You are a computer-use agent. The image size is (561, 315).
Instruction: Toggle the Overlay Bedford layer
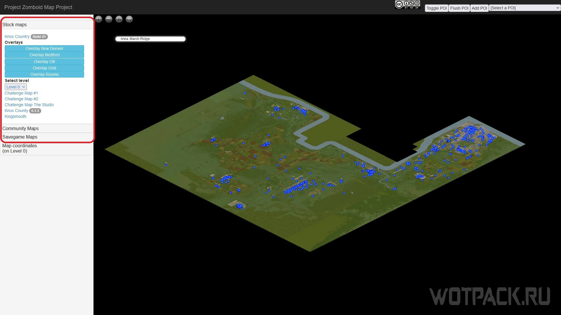(44, 55)
